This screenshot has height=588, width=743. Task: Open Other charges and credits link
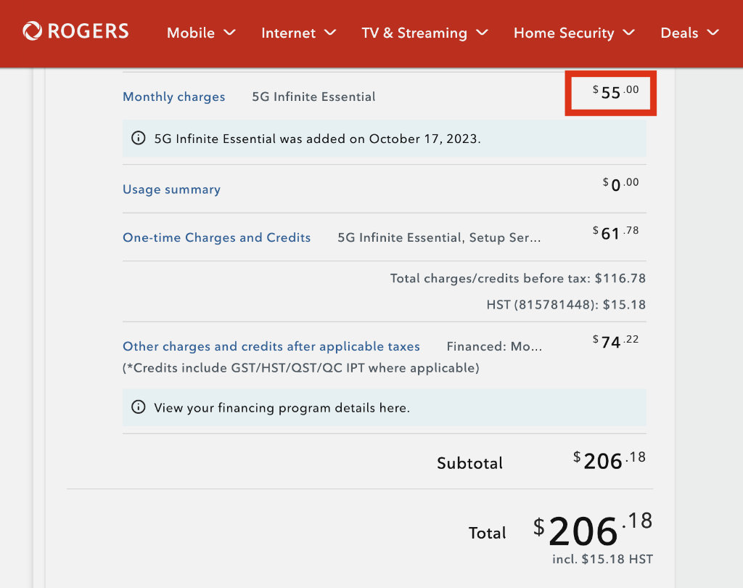click(271, 346)
